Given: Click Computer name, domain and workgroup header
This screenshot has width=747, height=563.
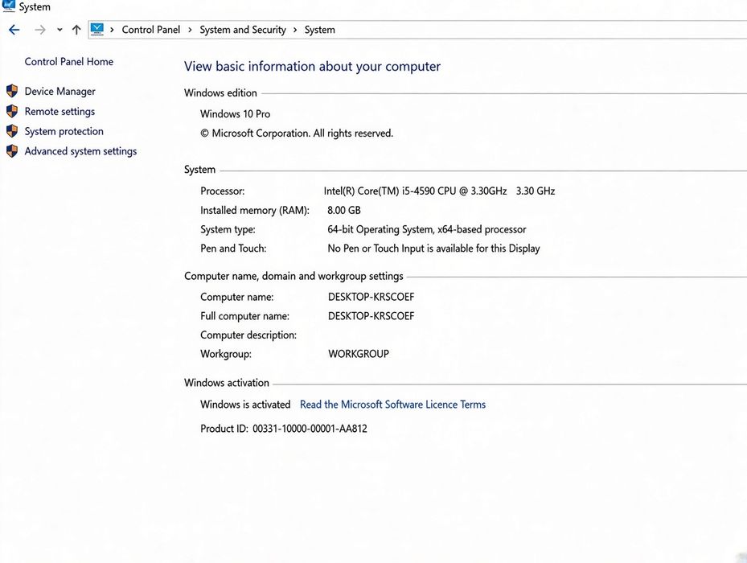Looking at the screenshot, I should point(294,276).
